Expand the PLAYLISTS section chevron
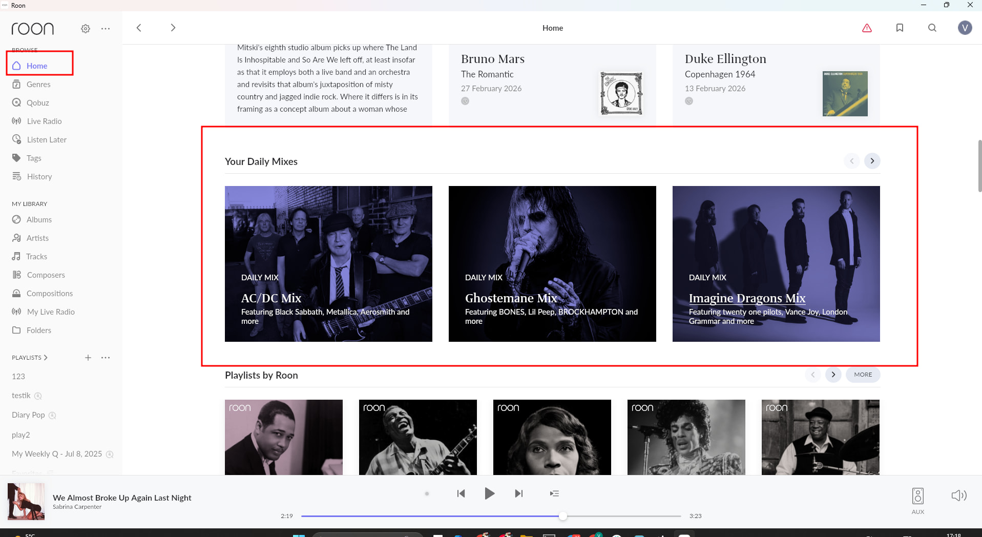Screen dimensions: 982x537 pyautogui.click(x=46, y=358)
